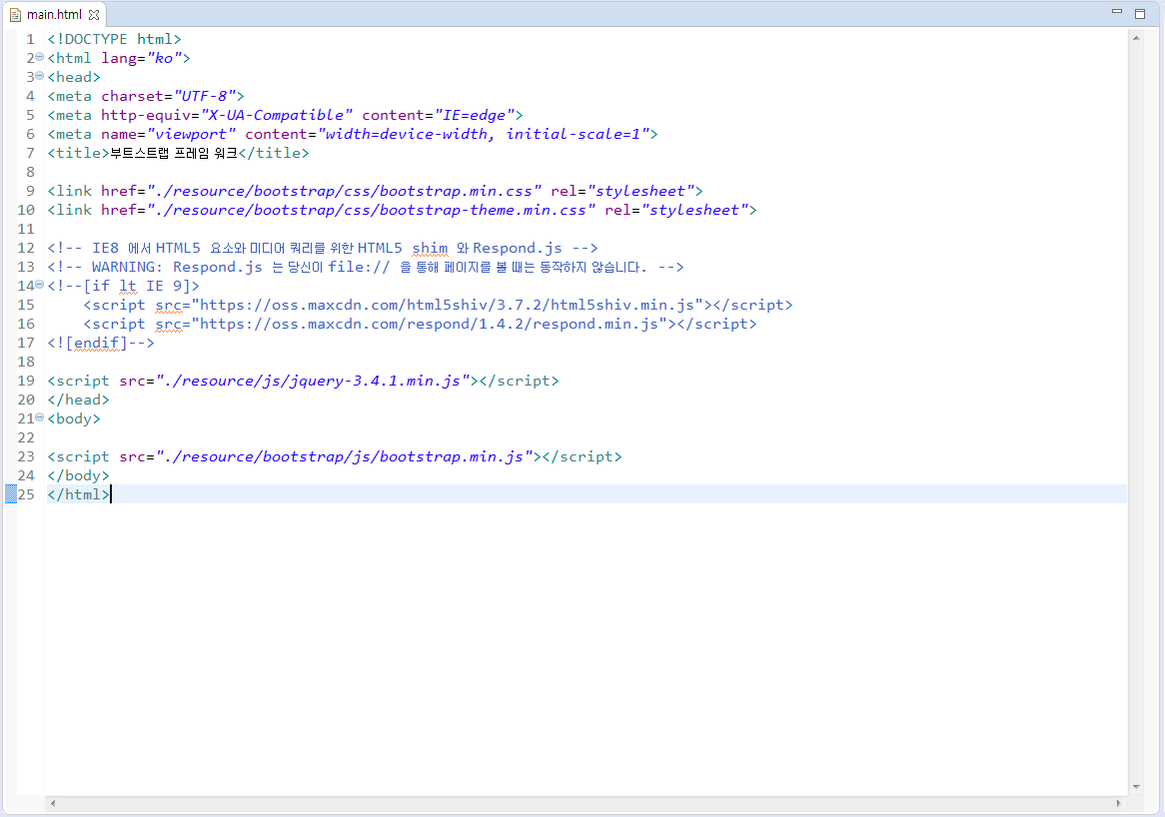Click line number 8 in gutter

tap(30, 173)
